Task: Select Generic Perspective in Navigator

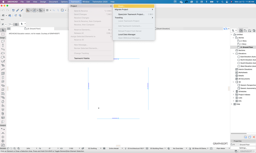Action: pos(246,85)
